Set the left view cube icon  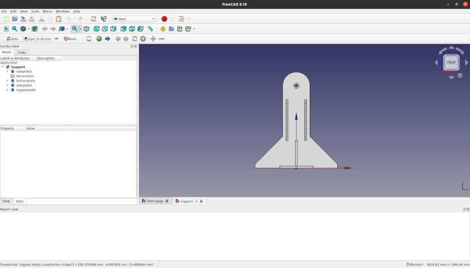(140, 29)
